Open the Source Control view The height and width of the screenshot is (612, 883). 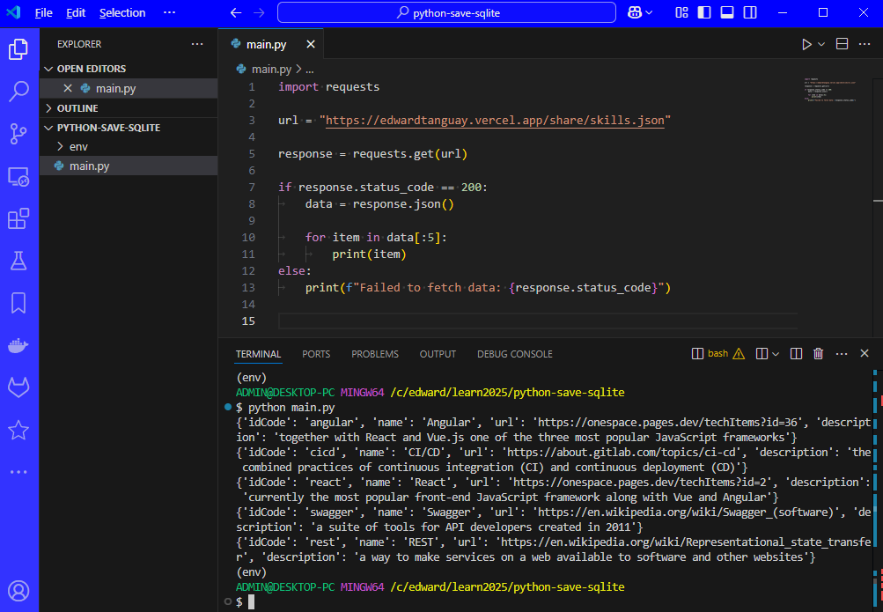point(18,133)
